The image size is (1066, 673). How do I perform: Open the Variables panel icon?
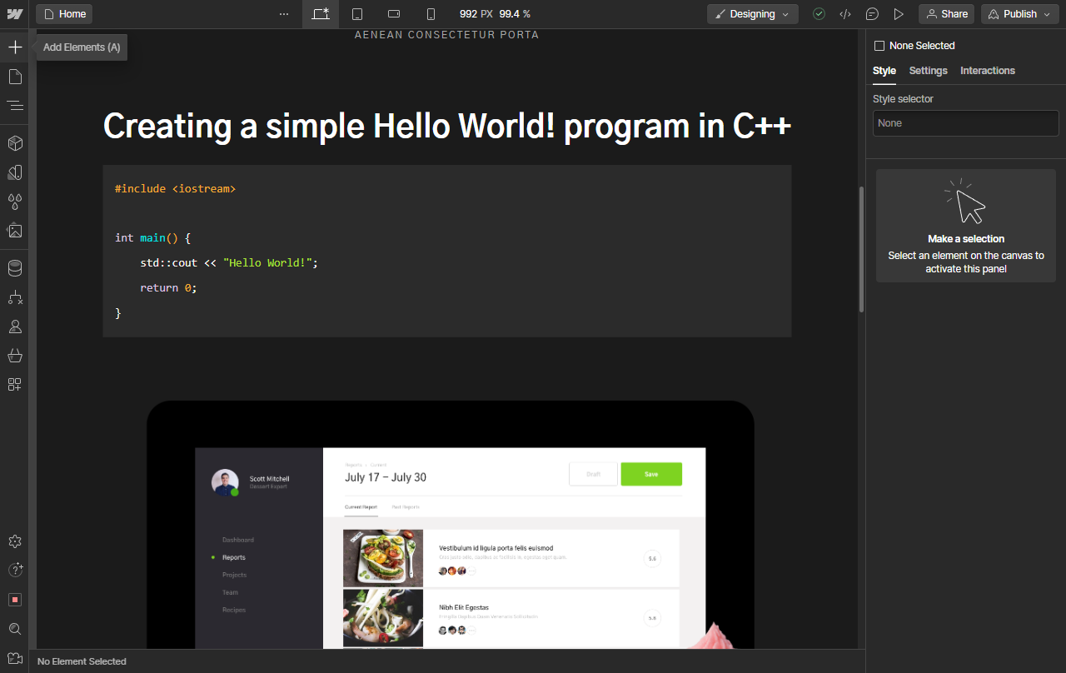tap(15, 172)
